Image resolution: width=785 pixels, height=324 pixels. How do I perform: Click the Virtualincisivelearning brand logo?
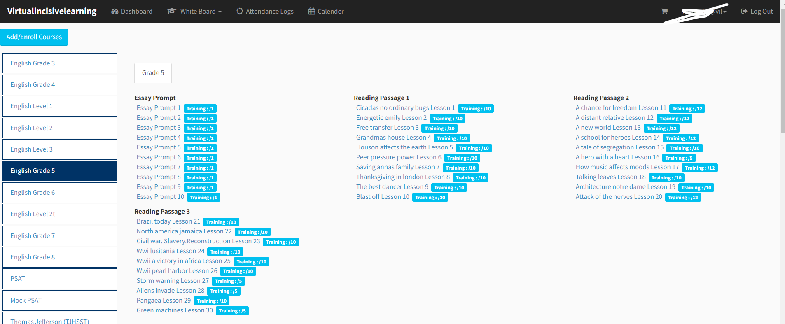tap(52, 12)
